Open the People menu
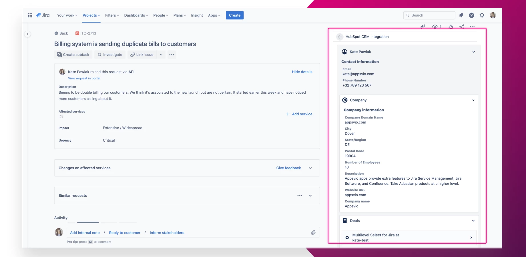Viewport: 526px width, 257px height. pyautogui.click(x=161, y=15)
